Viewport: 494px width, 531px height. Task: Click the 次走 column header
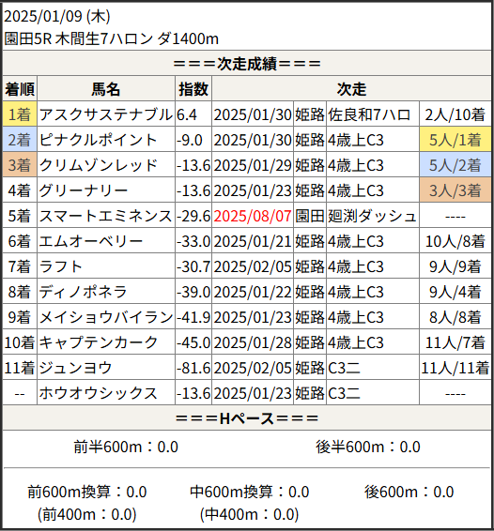351,89
